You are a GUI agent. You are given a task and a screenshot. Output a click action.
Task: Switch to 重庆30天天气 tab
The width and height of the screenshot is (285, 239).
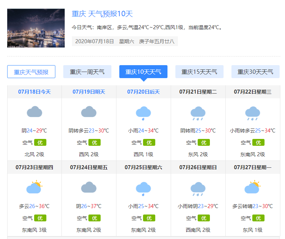click(256, 72)
